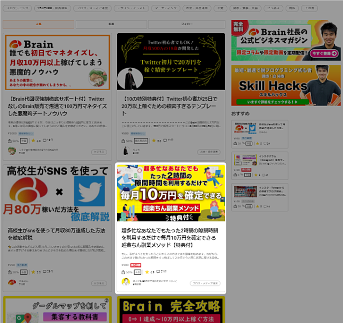Open the Twitter初月で20万円 template thumbnail
Image resolution: width=343 pixels, height=323 pixels.
tap(171, 62)
